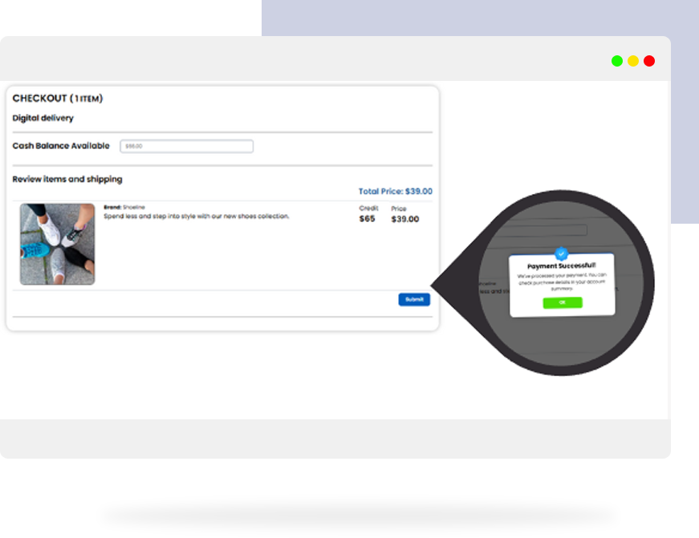Click the blue checkmark success icon
699x538 pixels.
[x=561, y=253]
